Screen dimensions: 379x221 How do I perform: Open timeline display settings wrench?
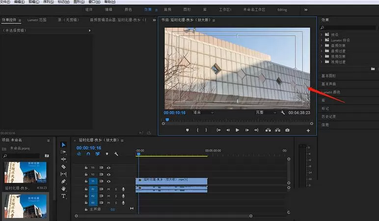coord(116,154)
